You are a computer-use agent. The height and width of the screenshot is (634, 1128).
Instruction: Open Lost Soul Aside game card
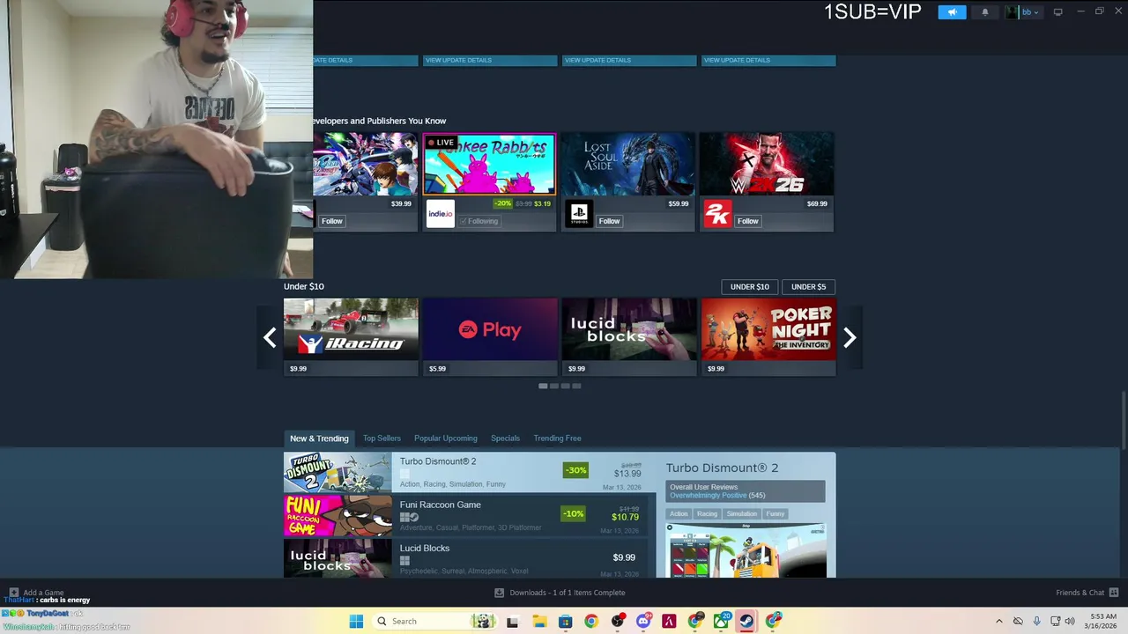point(628,164)
